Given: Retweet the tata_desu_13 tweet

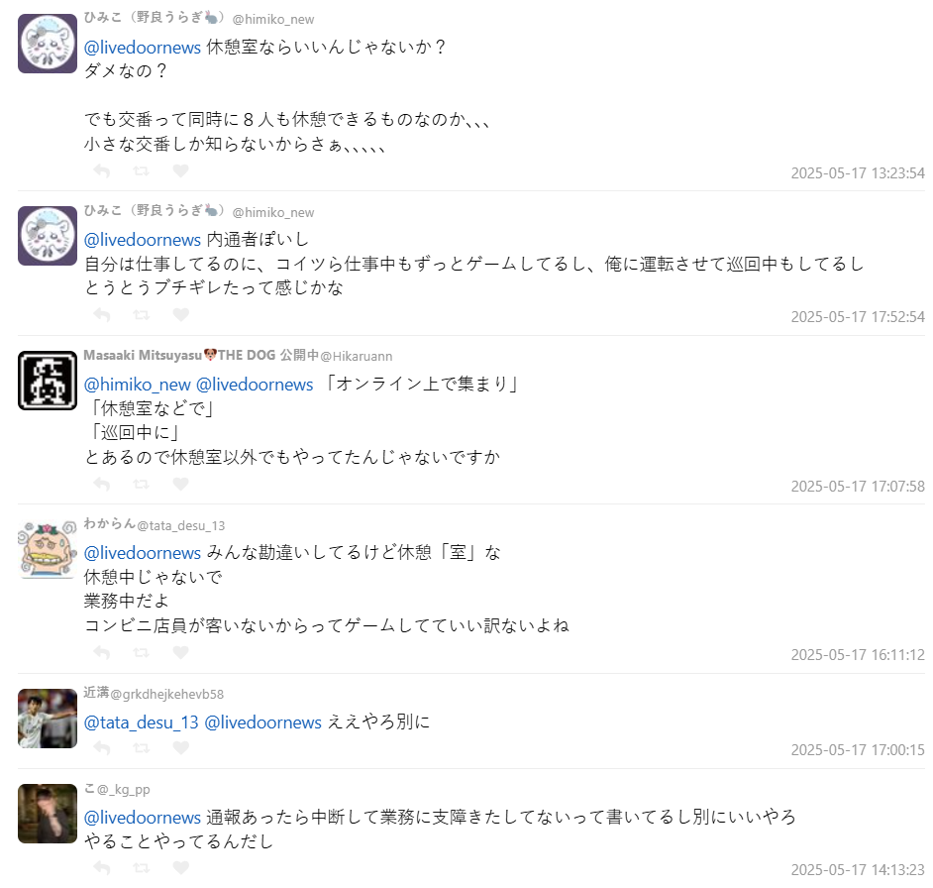Looking at the screenshot, I should 141,653.
